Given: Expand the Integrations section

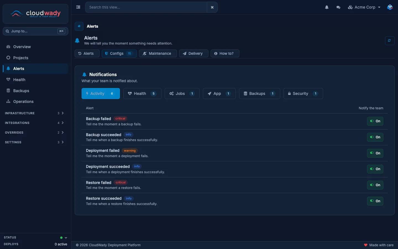Looking at the screenshot, I should pyautogui.click(x=35, y=123).
